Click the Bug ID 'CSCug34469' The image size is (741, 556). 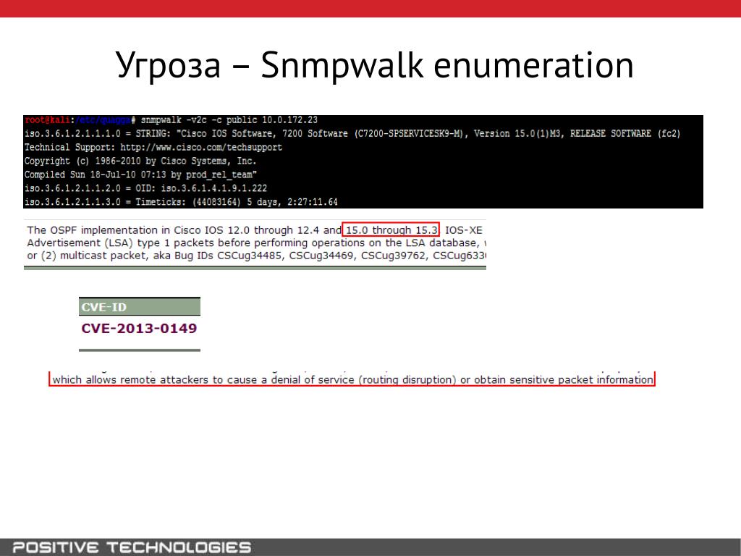tap(322, 256)
